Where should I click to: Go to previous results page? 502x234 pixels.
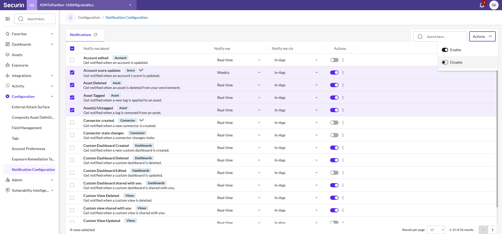pyautogui.click(x=483, y=230)
